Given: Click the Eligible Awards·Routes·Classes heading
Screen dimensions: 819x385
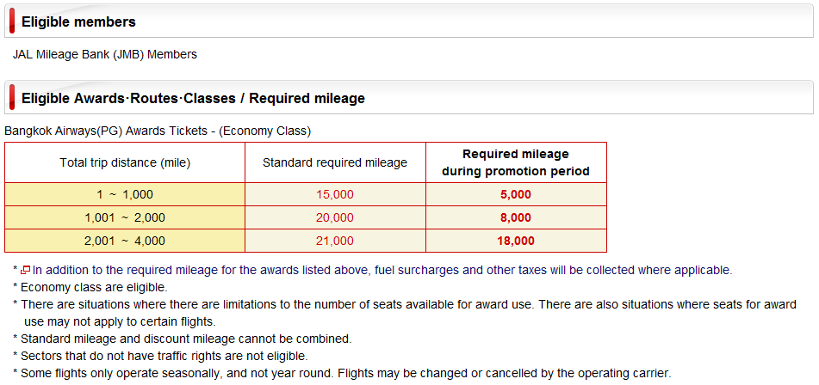Looking at the screenshot, I should [x=193, y=99].
